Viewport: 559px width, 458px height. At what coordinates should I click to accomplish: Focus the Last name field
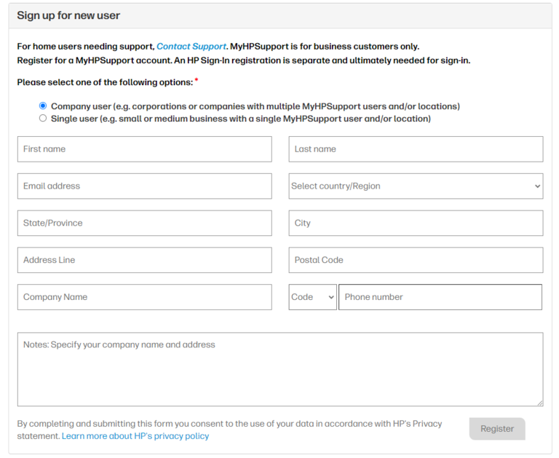tap(416, 149)
